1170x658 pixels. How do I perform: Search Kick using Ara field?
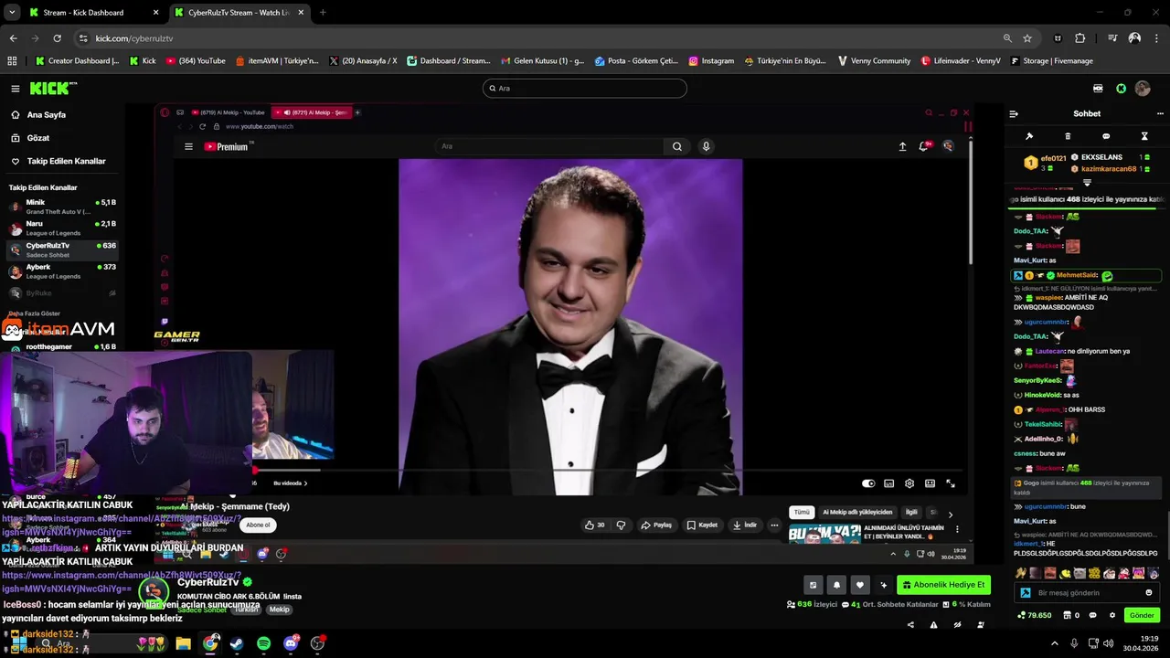pos(585,89)
